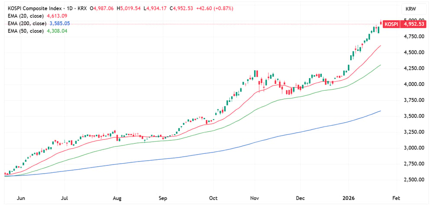Click the +42.60 (+0.87%) change value
This screenshot has width=433, height=206.
coord(215,9)
